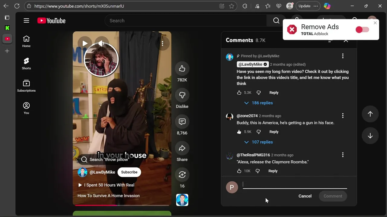Open Shorts in the sidebar
This screenshot has width=387, height=217.
tap(26, 64)
